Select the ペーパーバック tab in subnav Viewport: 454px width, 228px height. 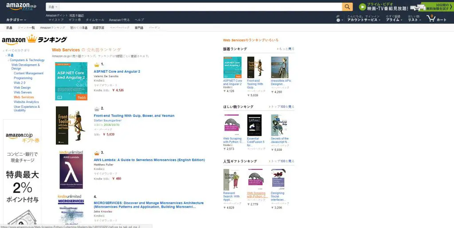coord(119,28)
